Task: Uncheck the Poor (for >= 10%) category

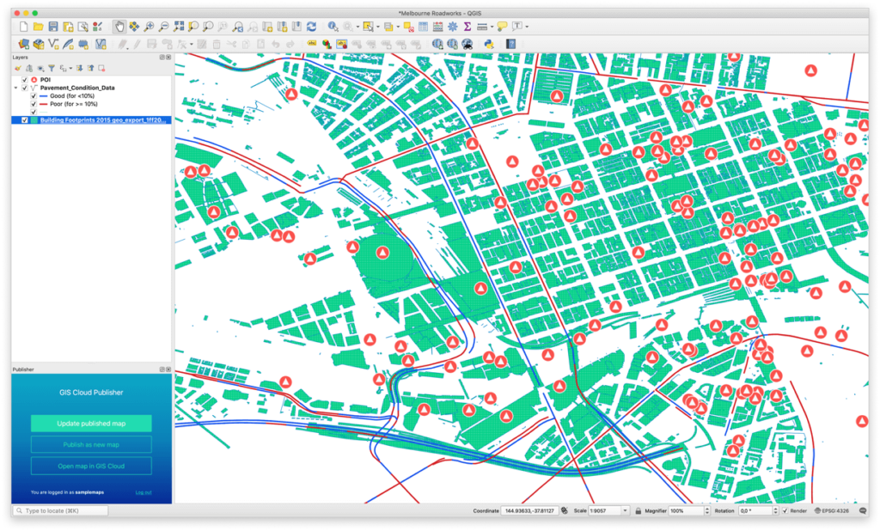Action: tap(34, 104)
